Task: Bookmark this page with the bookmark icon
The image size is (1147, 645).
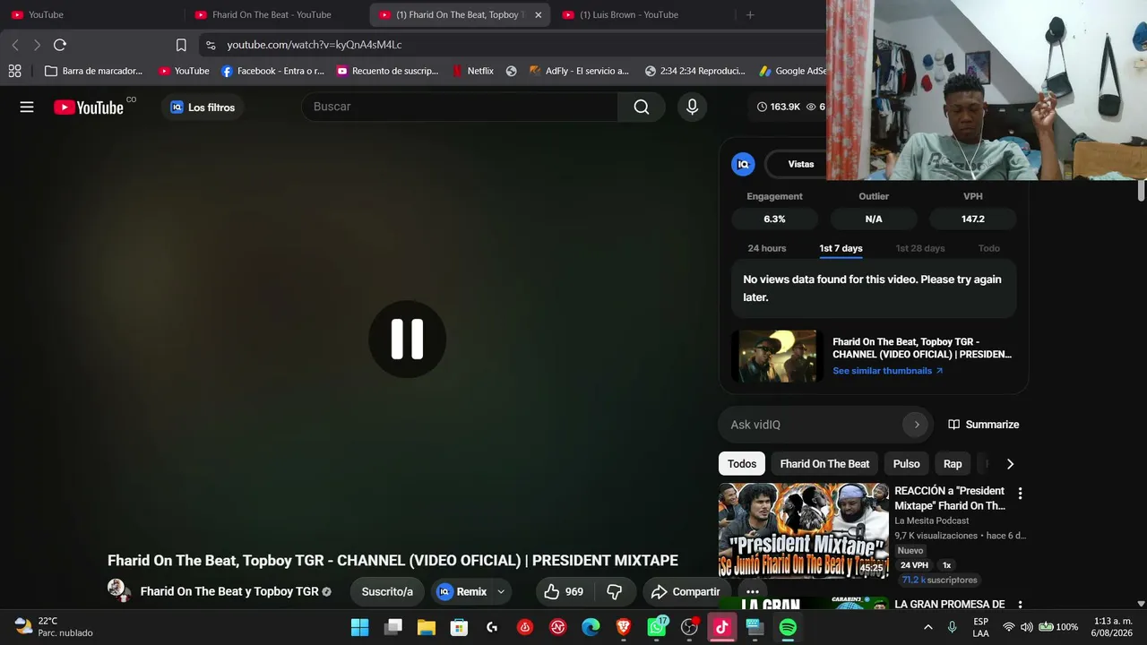Action: (x=181, y=45)
